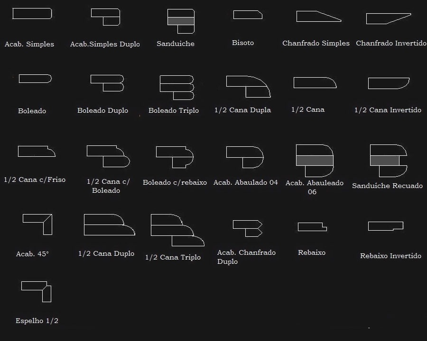
Task: Select the 1/2 Cana Triplo profile shape
Action: pyautogui.click(x=177, y=230)
